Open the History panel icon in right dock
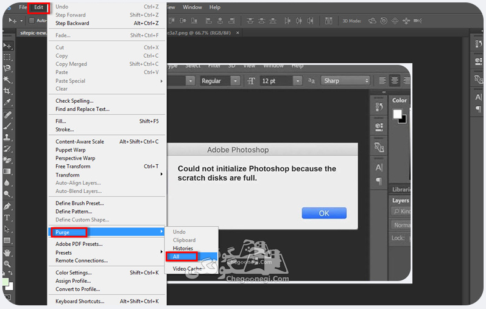This screenshot has height=309, width=486. point(478,44)
